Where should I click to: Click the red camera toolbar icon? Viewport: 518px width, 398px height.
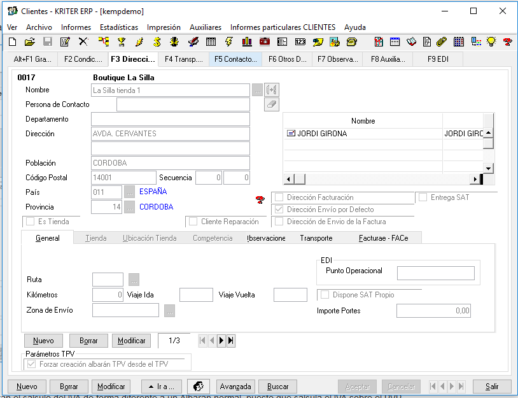(x=265, y=41)
